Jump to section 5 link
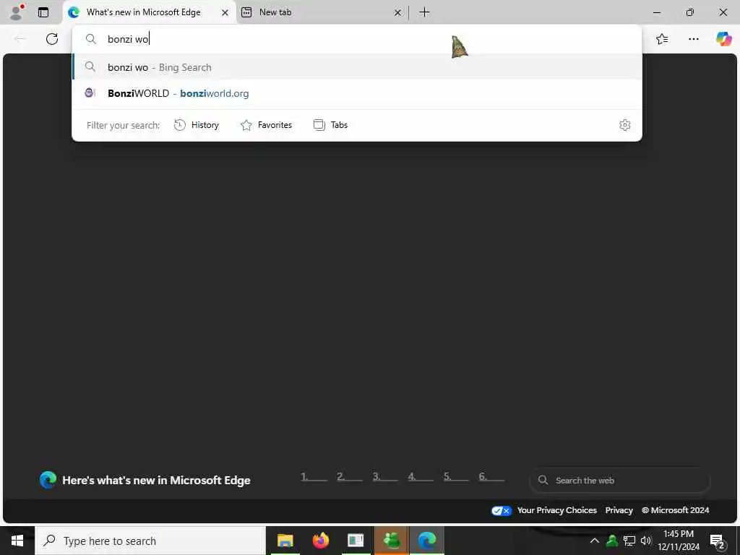The height and width of the screenshot is (555, 740). (456, 477)
